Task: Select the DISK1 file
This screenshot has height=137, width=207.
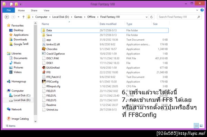Action: tap(50, 63)
